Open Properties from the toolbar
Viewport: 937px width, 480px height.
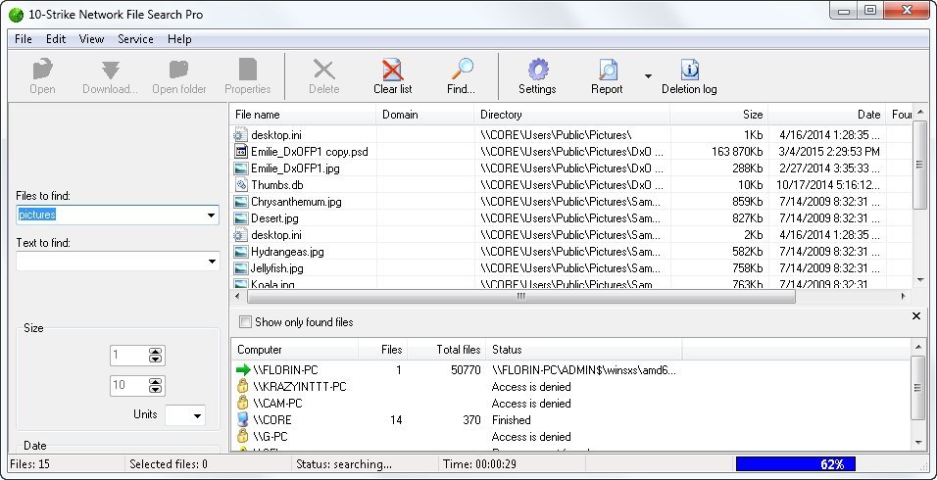pyautogui.click(x=247, y=70)
